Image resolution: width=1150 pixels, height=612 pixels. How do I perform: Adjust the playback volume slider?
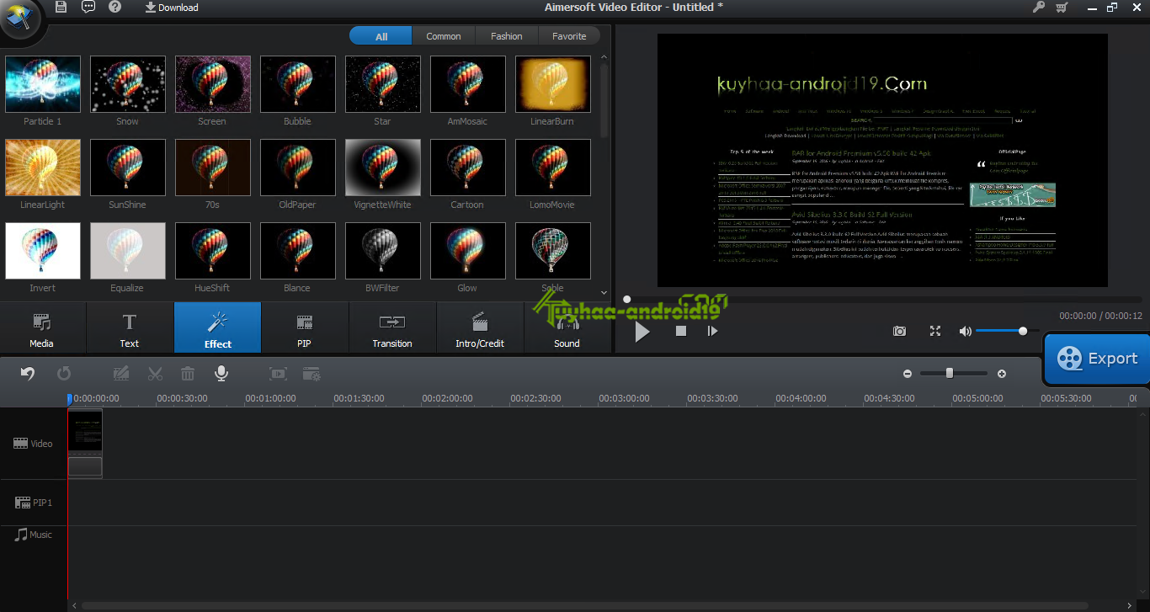click(x=1021, y=331)
